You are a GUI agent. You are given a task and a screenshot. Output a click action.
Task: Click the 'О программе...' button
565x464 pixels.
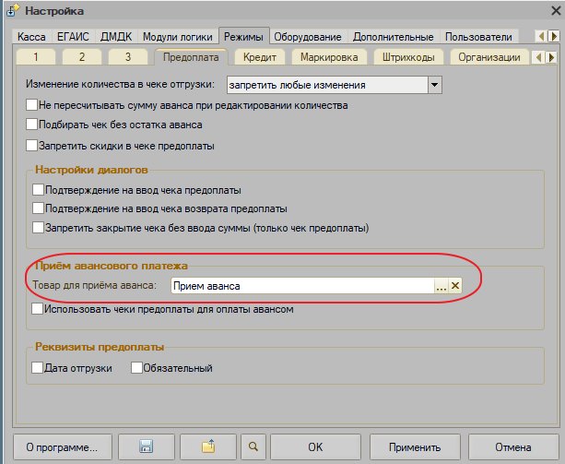(63, 447)
